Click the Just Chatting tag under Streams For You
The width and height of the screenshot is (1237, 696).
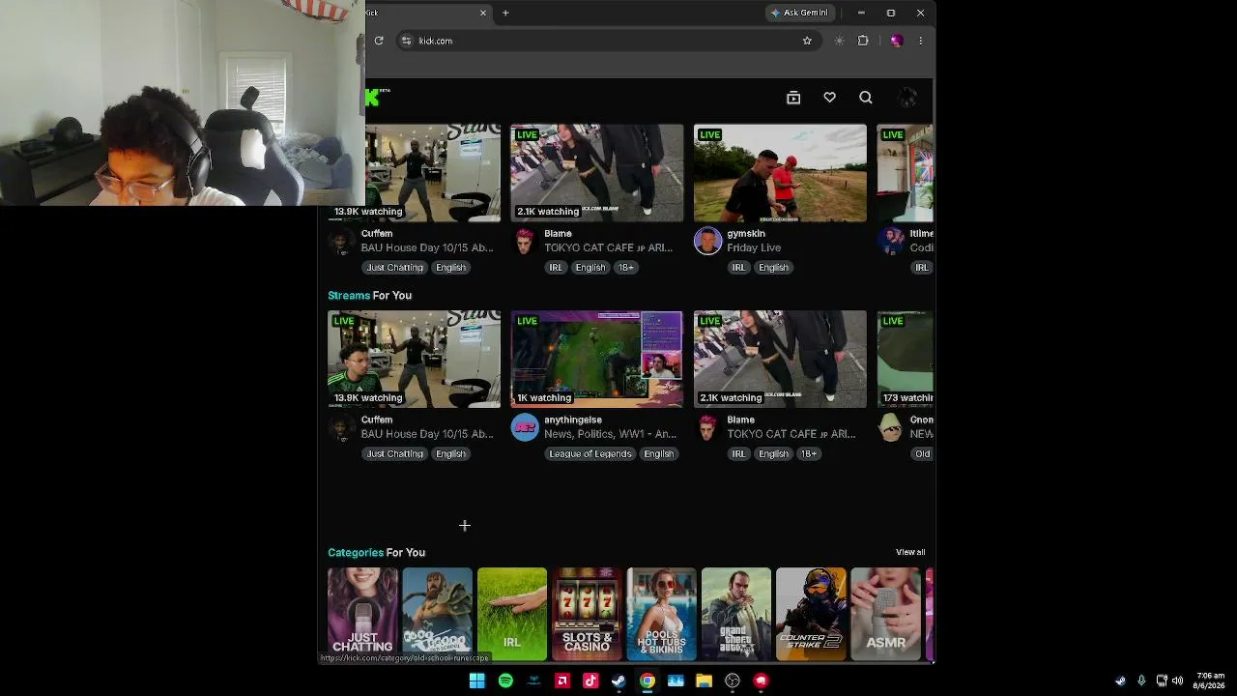tap(394, 453)
